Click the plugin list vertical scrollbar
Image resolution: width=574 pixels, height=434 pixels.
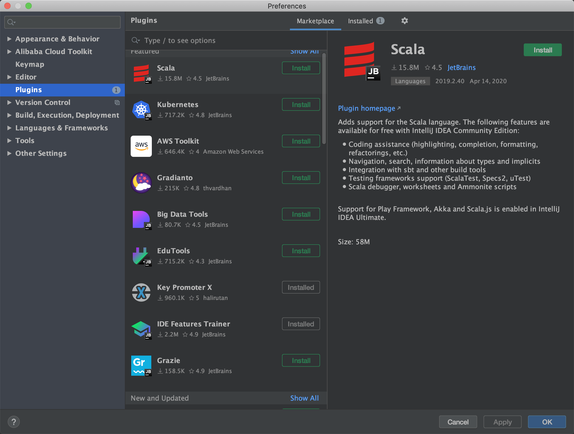(x=324, y=98)
